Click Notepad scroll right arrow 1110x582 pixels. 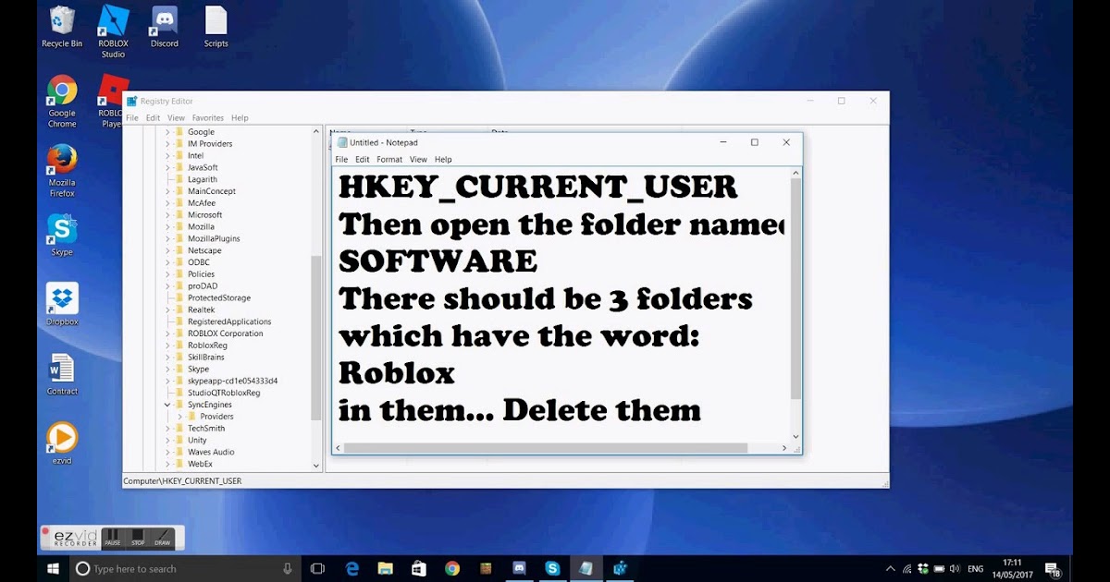point(785,448)
